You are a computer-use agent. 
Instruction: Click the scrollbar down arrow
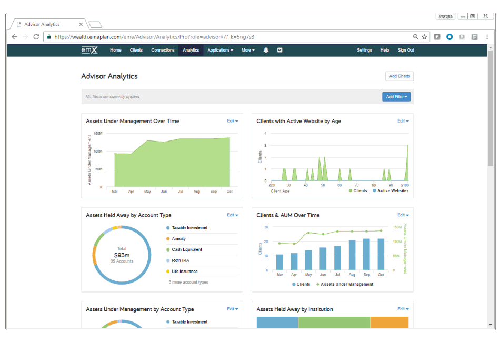pyautogui.click(x=491, y=325)
